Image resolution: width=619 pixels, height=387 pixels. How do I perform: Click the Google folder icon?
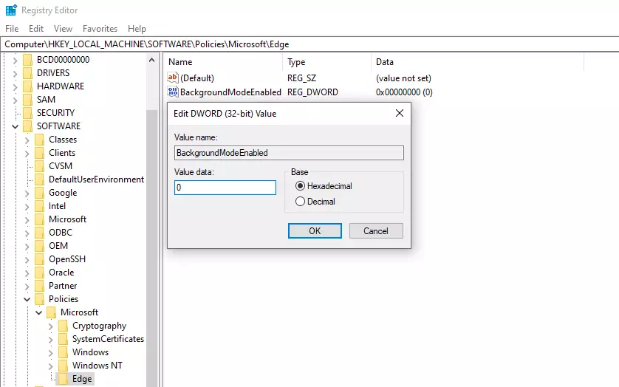point(39,193)
